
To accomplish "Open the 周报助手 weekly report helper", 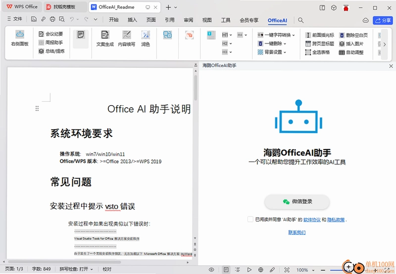I will coord(51,42).
